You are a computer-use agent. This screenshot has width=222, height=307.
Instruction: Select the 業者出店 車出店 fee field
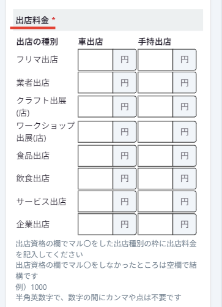pyautogui.click(x=95, y=83)
